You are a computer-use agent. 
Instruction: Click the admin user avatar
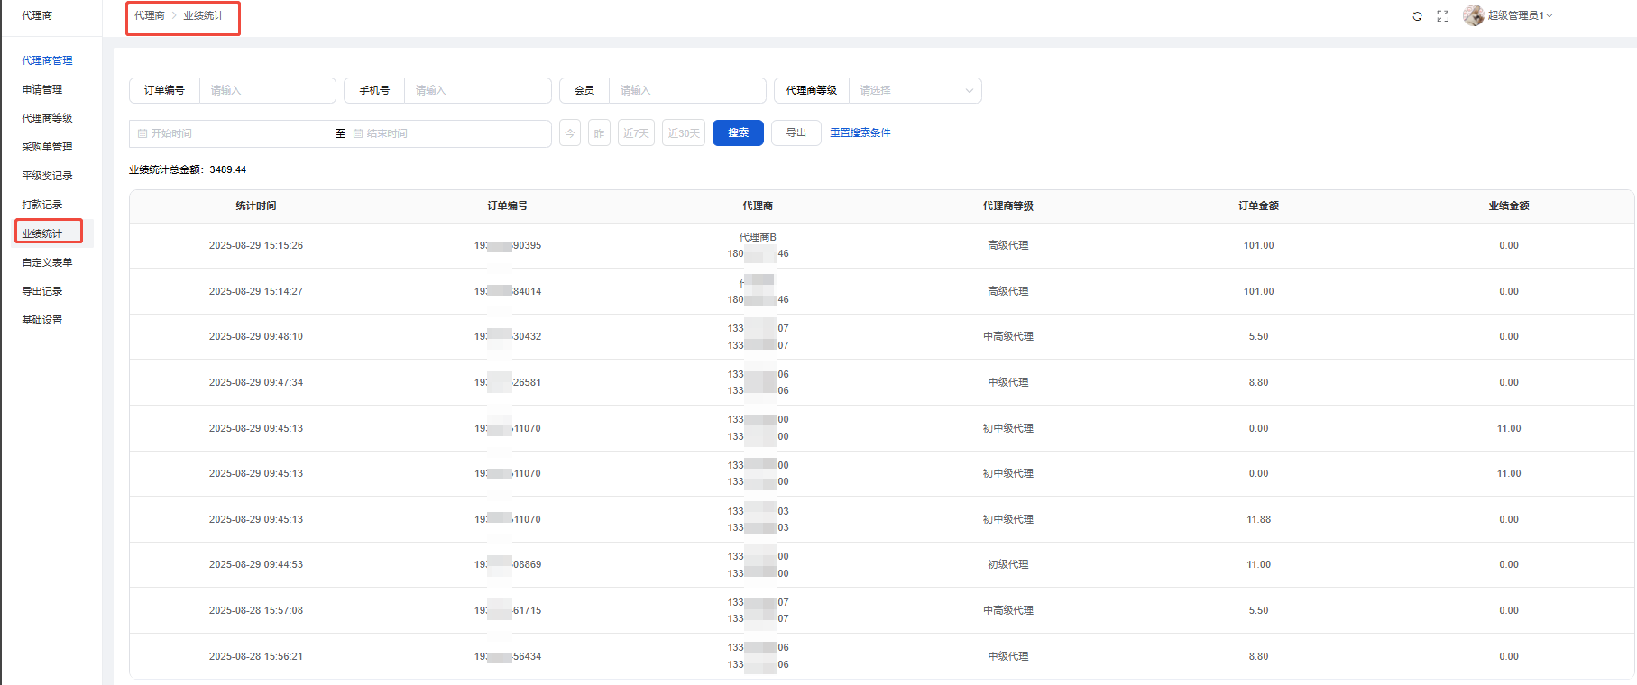(1473, 15)
